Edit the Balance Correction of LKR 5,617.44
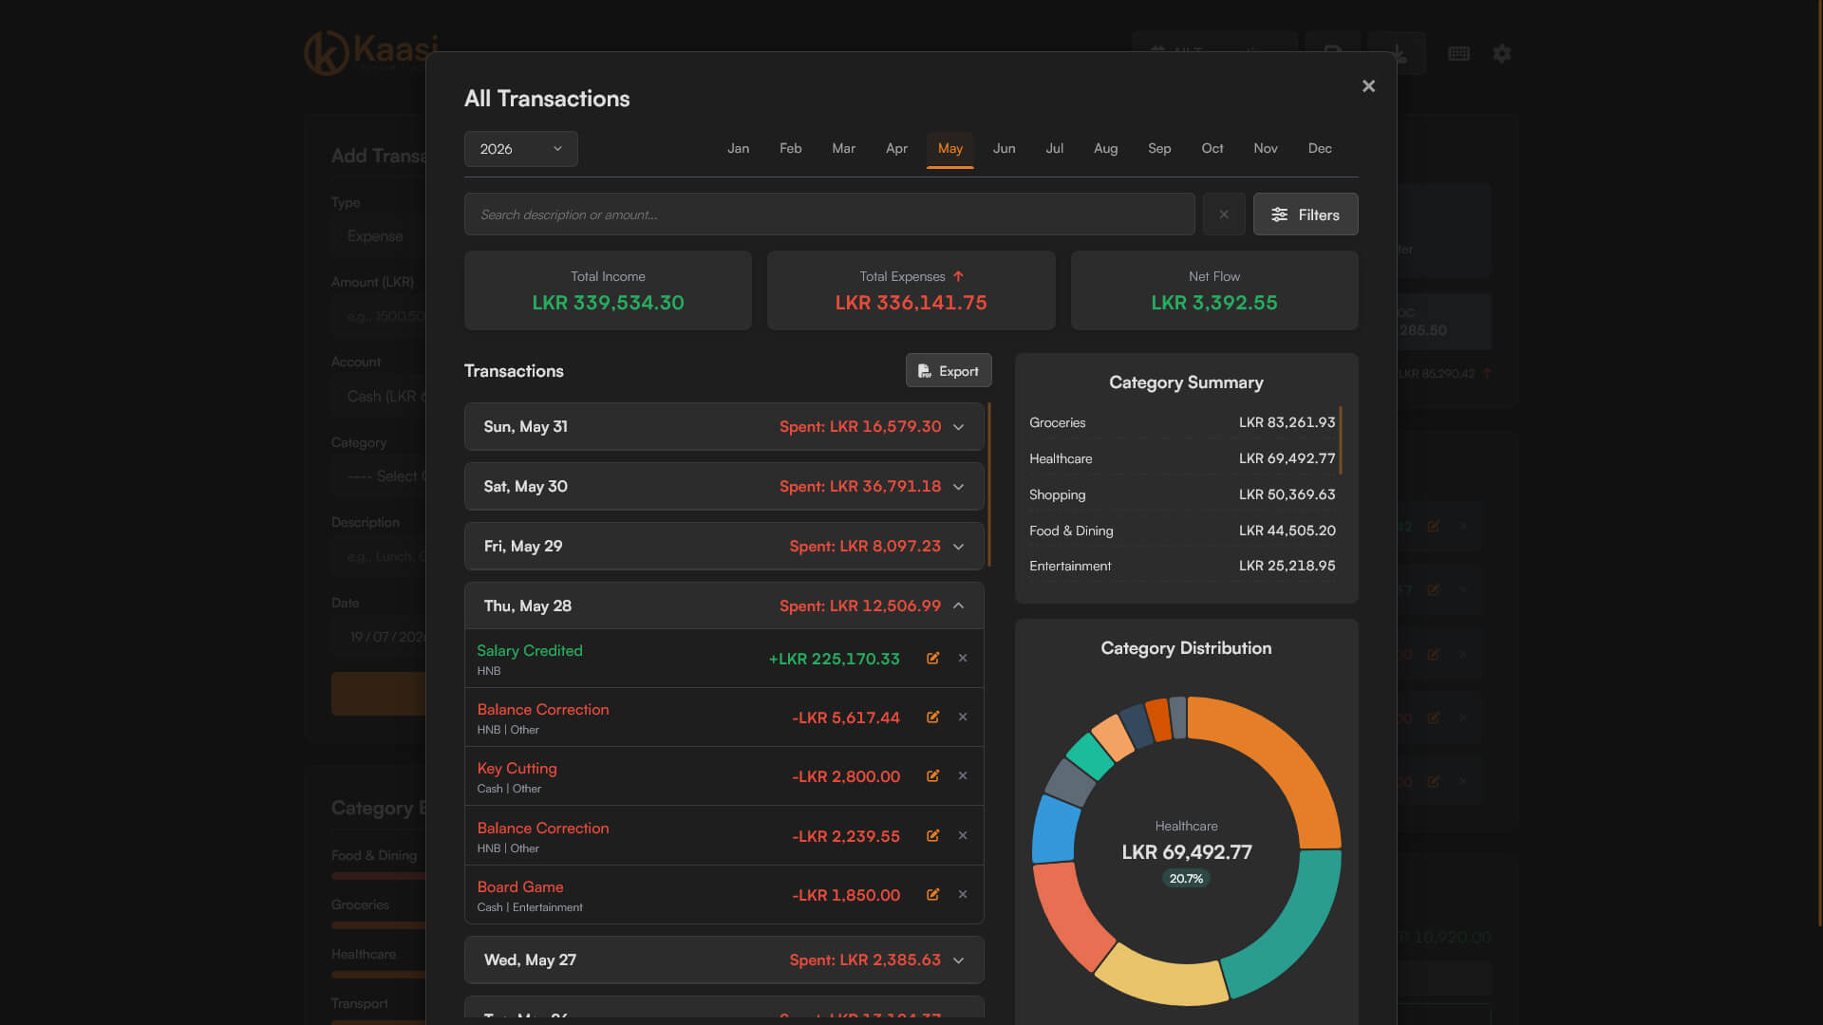Viewport: 1823px width, 1025px height. coord(932,717)
